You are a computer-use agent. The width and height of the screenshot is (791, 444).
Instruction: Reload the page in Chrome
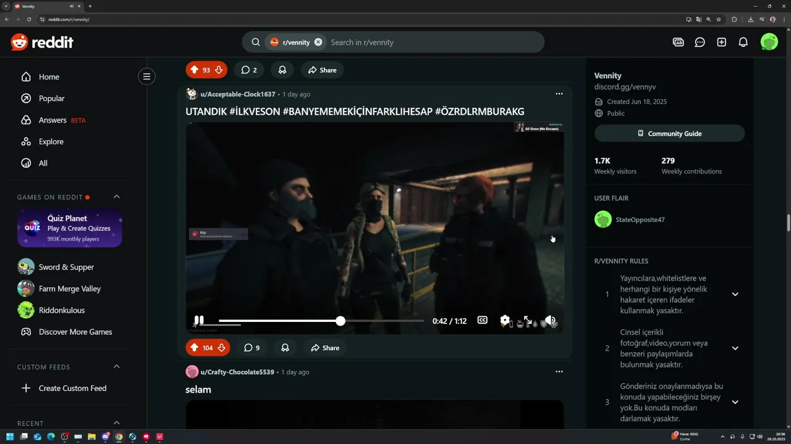pyautogui.click(x=28, y=19)
